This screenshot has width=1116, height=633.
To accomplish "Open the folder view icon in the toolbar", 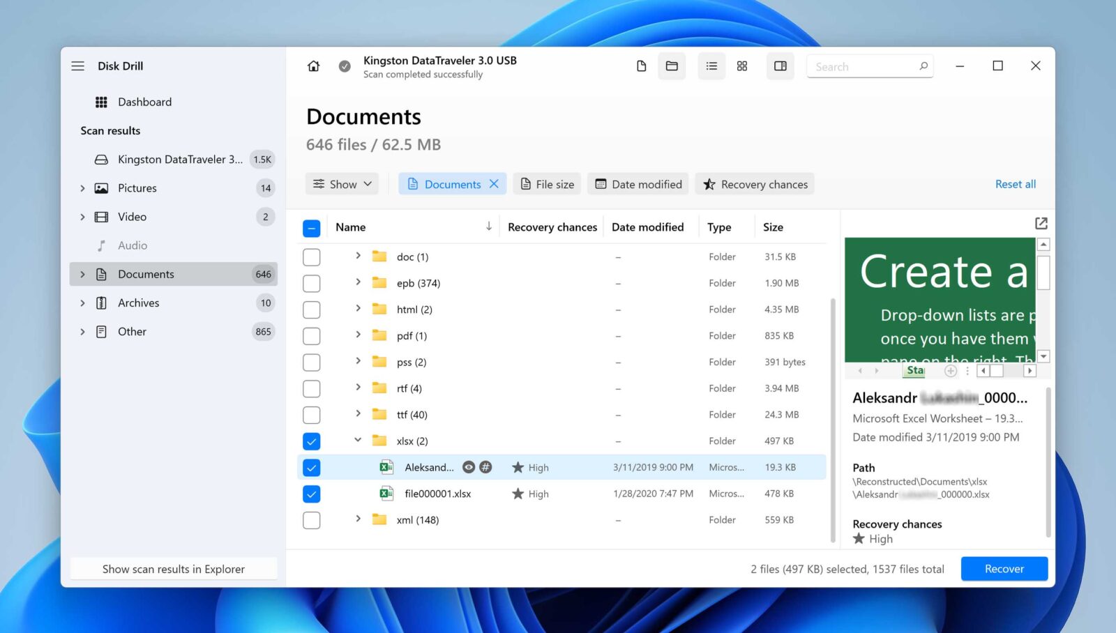I will pos(672,66).
